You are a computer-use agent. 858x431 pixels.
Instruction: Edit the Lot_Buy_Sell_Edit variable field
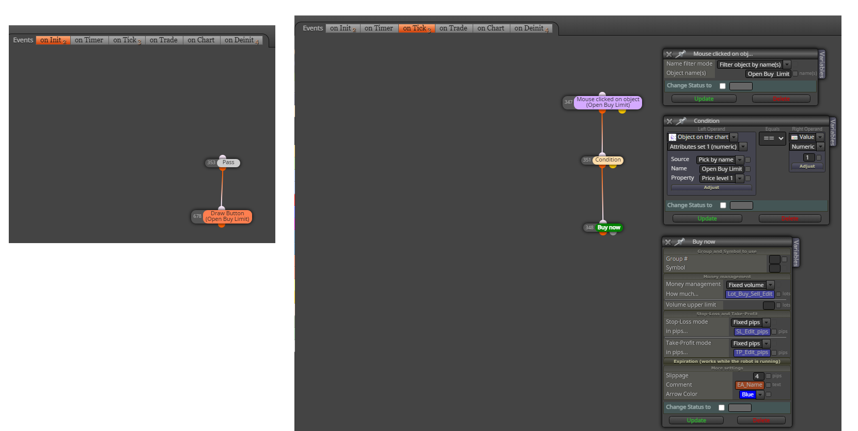(x=750, y=294)
